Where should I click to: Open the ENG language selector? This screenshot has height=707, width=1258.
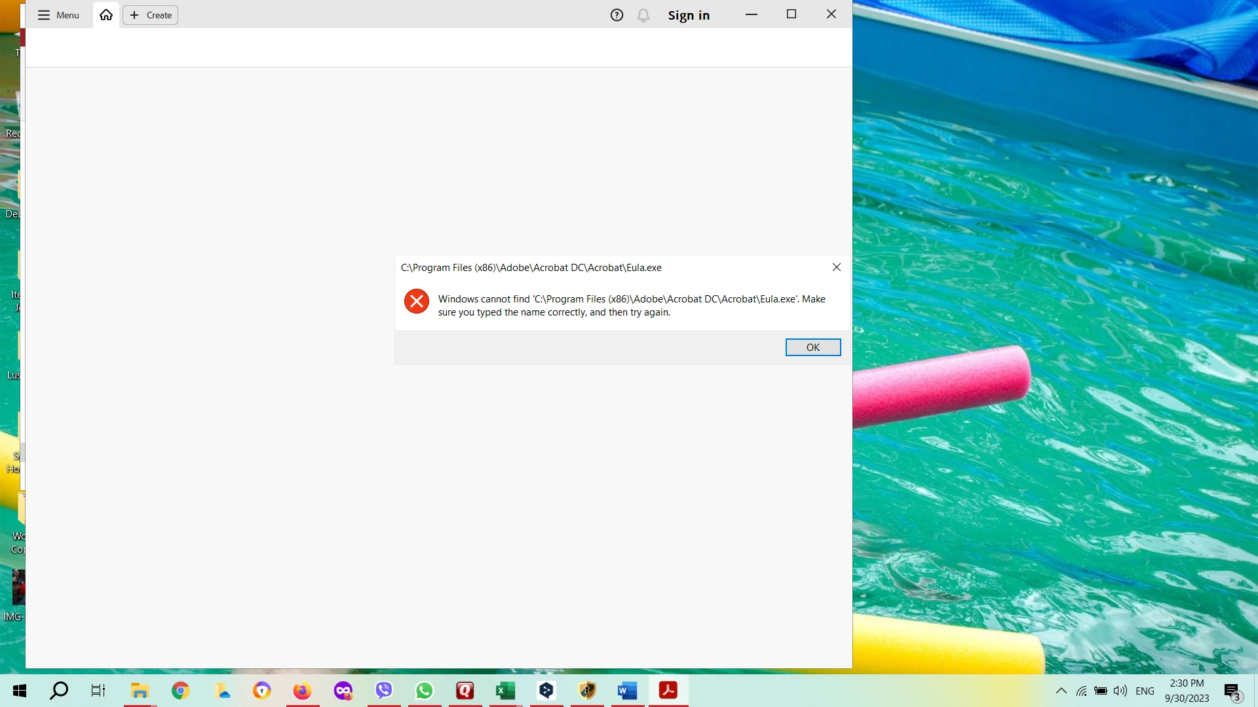click(x=1145, y=691)
